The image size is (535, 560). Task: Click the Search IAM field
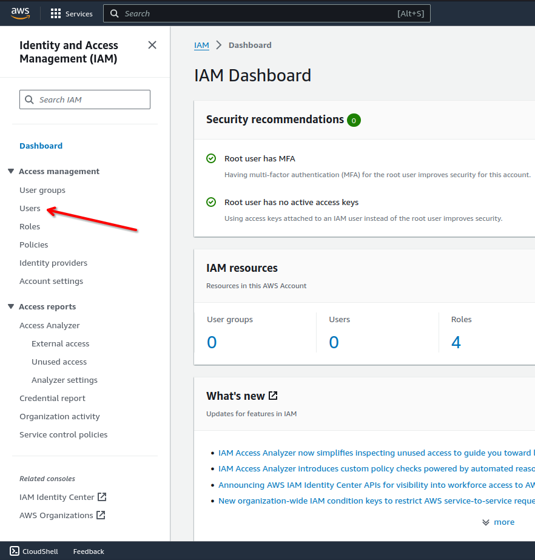[x=85, y=100]
